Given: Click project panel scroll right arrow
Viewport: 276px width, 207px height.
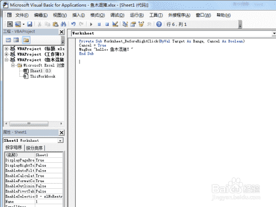Looking at the screenshot, I should pos(61,124).
